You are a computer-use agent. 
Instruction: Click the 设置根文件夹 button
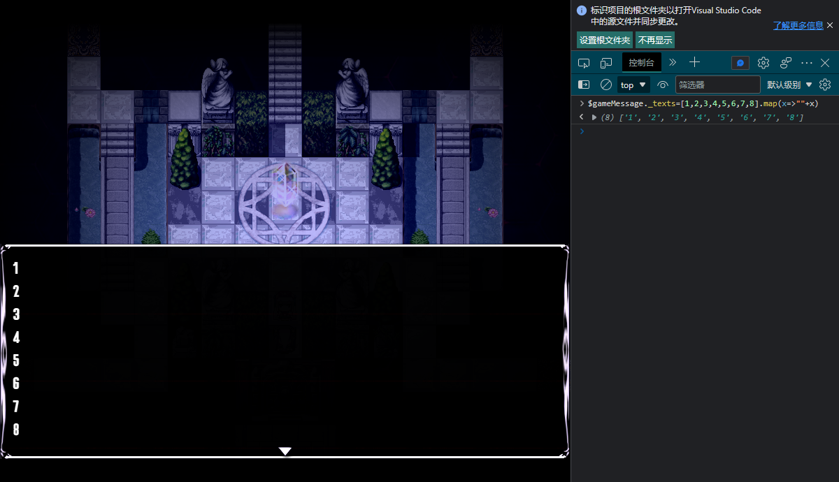click(605, 40)
